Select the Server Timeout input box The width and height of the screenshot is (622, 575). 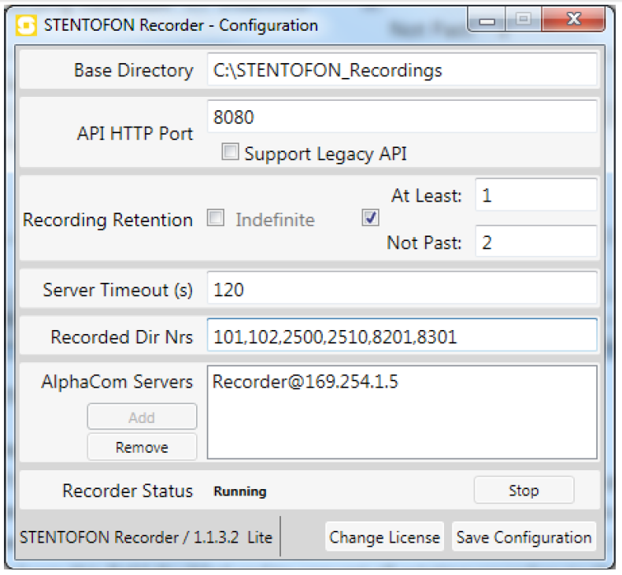pyautogui.click(x=402, y=290)
